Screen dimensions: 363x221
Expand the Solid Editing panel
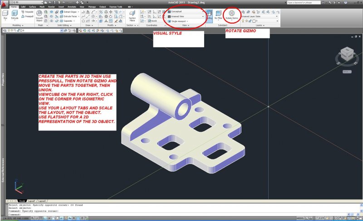[64, 25]
